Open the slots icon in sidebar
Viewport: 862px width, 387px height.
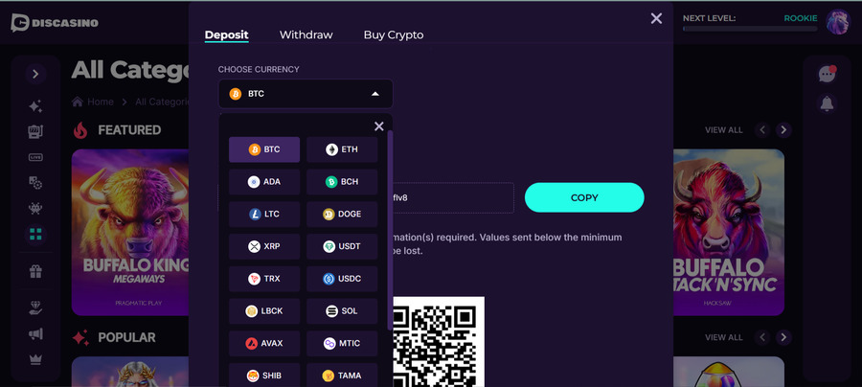[x=35, y=131]
